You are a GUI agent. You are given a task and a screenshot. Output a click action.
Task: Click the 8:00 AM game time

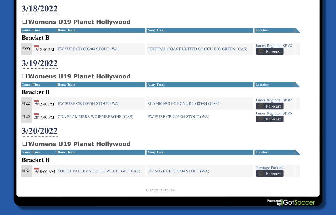pyautogui.click(x=47, y=172)
